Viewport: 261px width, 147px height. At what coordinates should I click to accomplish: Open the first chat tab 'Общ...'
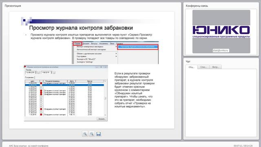coord(191,67)
